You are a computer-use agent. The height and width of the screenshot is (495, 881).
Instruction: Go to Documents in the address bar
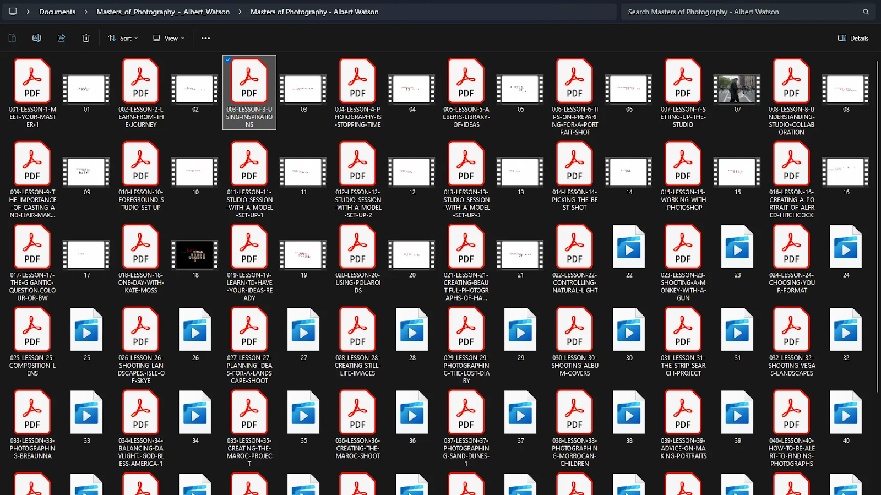coord(57,12)
